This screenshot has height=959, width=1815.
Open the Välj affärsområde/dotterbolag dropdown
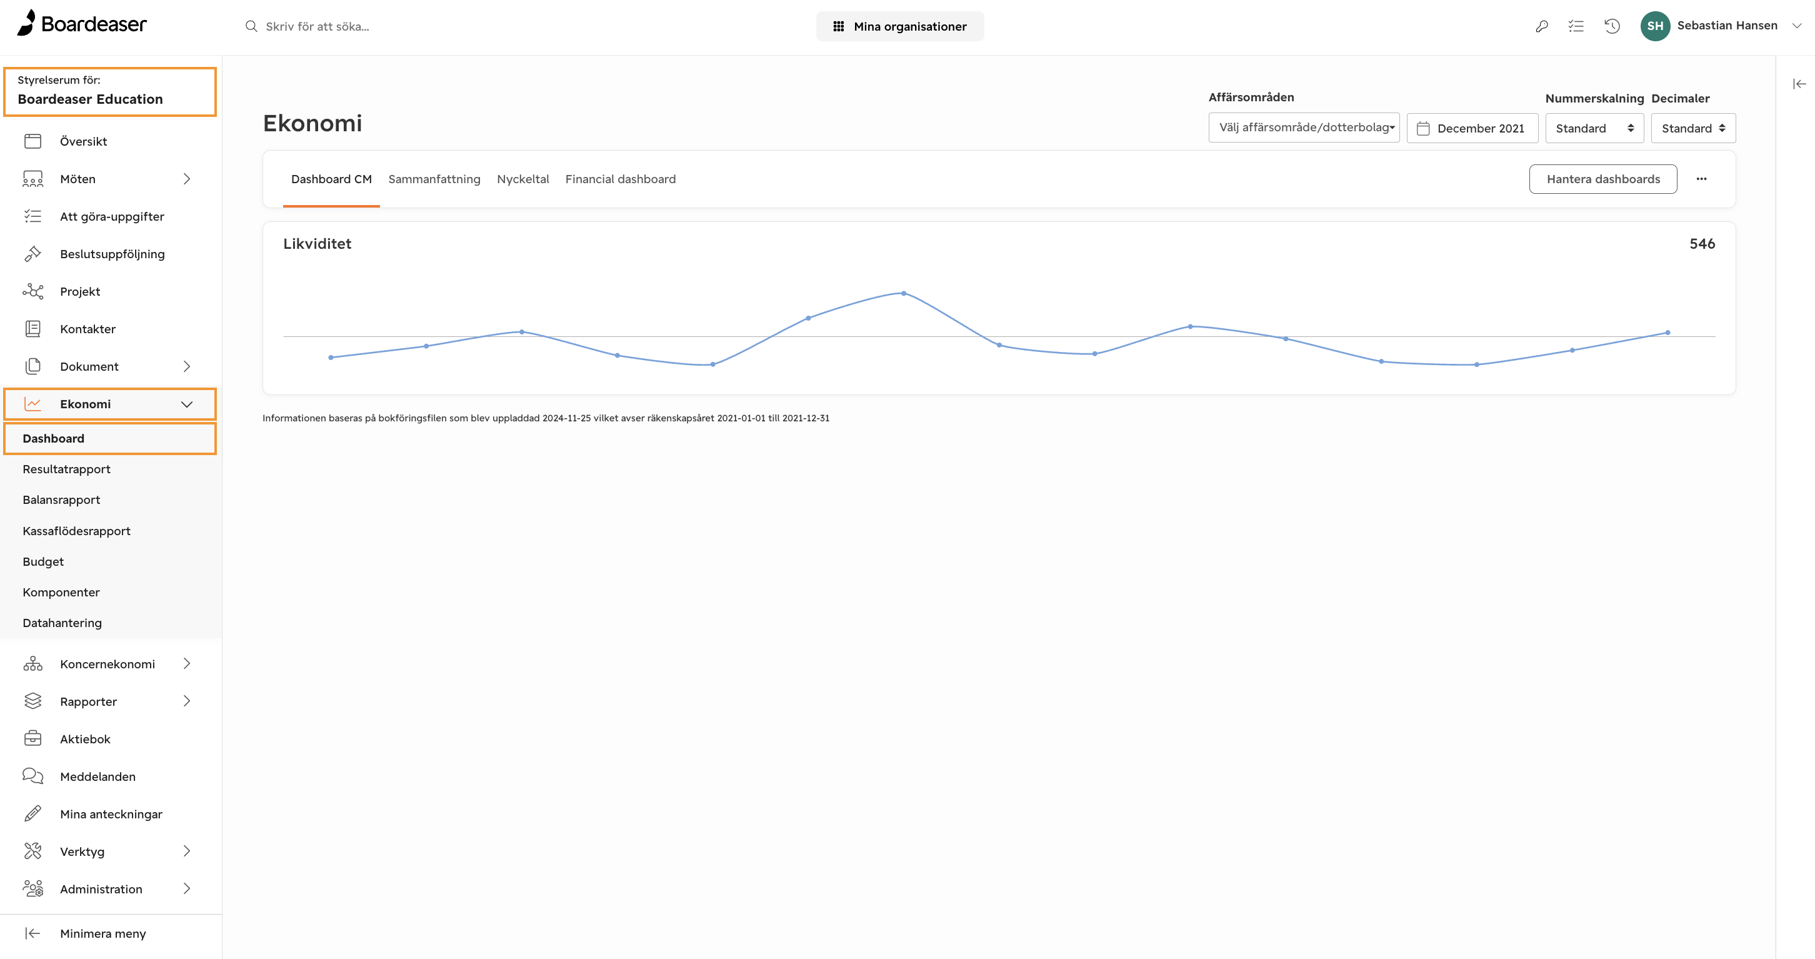(x=1304, y=128)
